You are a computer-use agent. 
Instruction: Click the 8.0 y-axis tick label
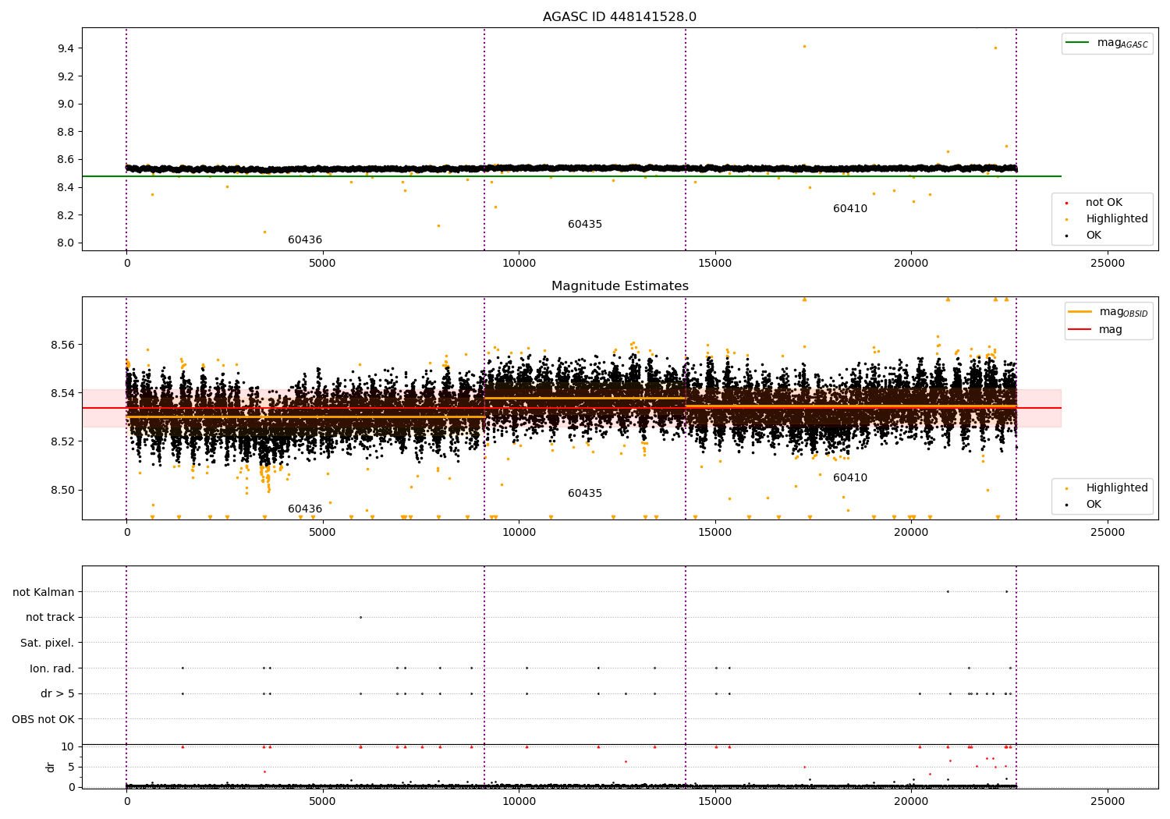(x=66, y=243)
